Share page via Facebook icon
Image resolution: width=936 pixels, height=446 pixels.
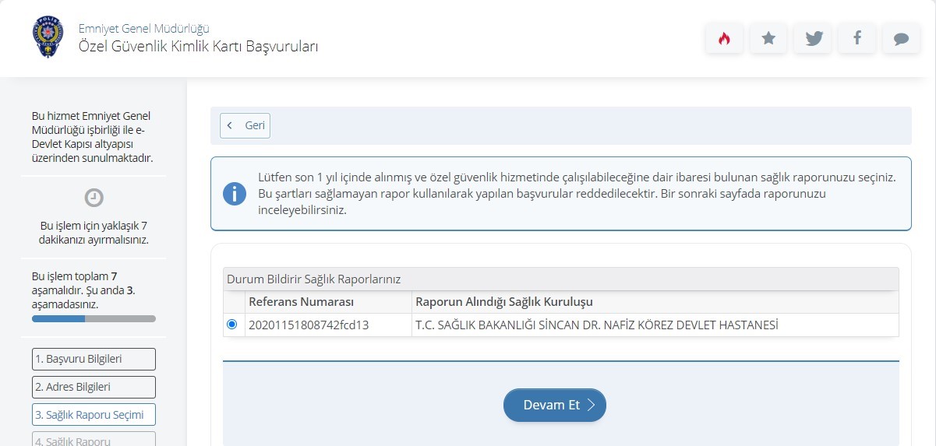(x=857, y=38)
